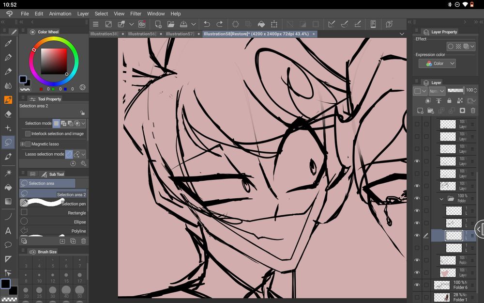Choose brush size 30
The image size is (484, 303).
(52, 292)
